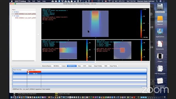Click the Wi-Fi status icon
The width and height of the screenshot is (176, 99).
tap(109, 1)
